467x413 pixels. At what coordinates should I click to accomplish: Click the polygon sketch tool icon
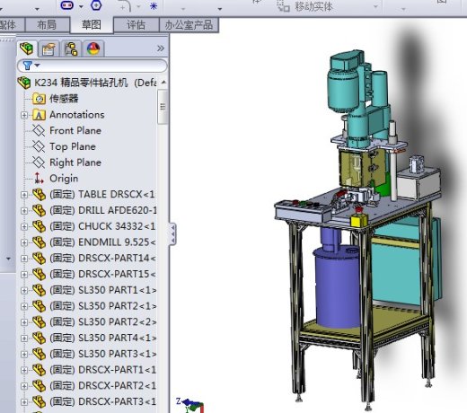[96, 5]
